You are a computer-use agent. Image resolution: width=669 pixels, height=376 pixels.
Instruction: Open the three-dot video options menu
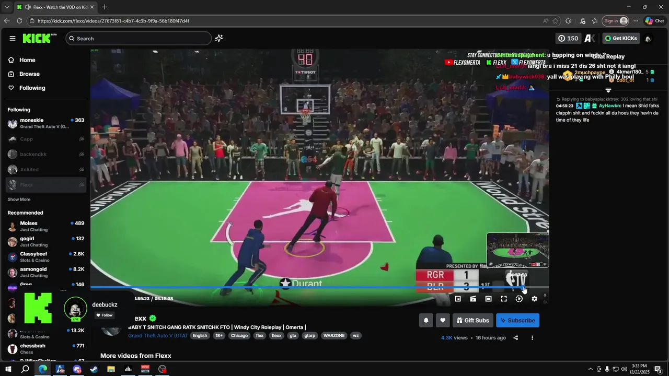coord(532,338)
